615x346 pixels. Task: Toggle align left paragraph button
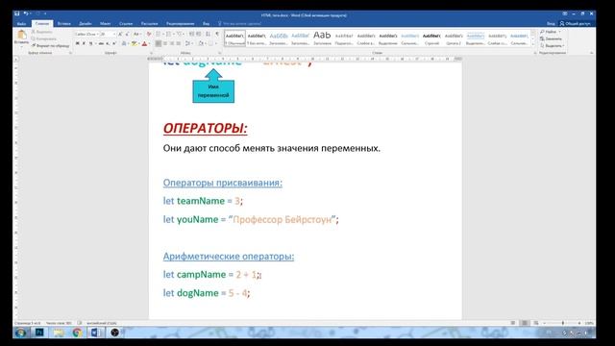(x=158, y=43)
